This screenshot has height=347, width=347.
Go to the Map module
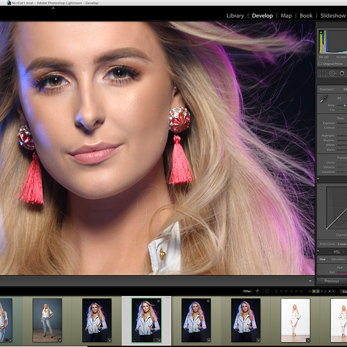tap(286, 16)
